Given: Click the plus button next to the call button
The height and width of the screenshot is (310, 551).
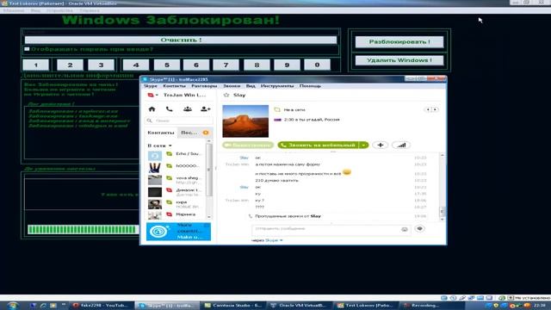Looking at the screenshot, I should 381,145.
